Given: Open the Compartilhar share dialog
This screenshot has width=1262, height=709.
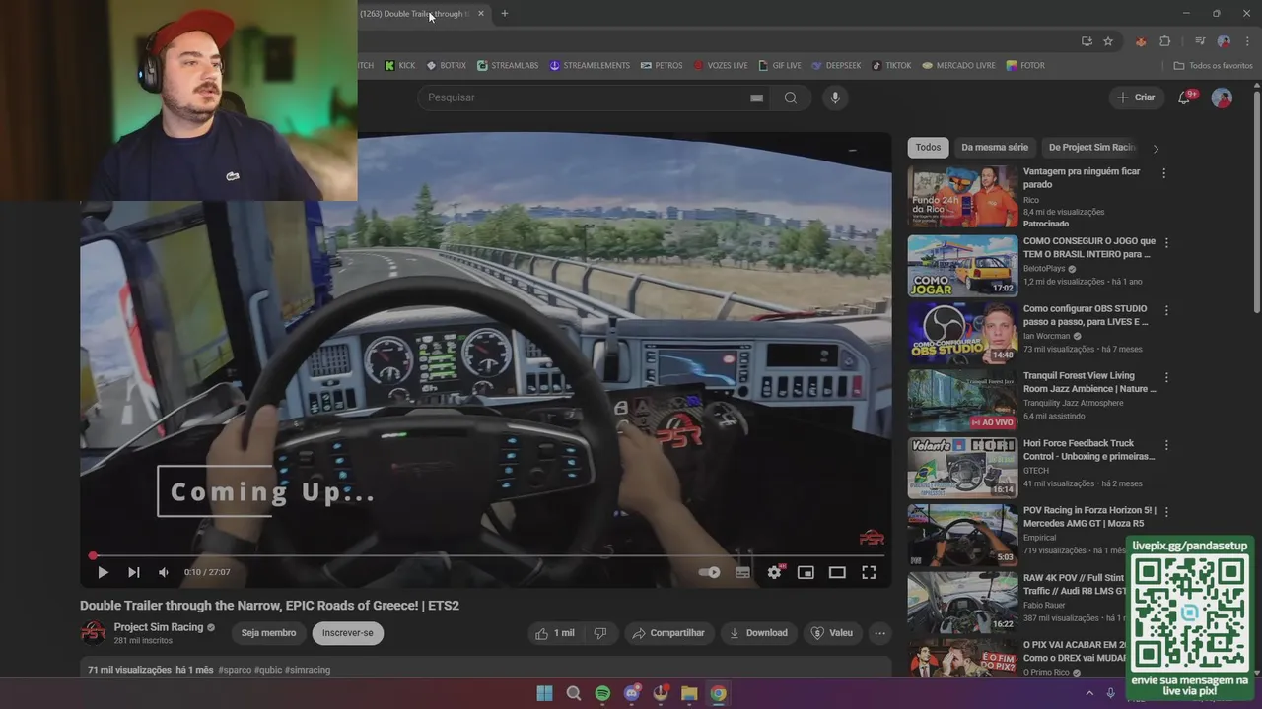Looking at the screenshot, I should pos(668,633).
